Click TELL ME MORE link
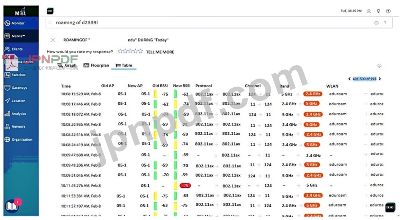The image size is (400, 220). click(x=160, y=52)
